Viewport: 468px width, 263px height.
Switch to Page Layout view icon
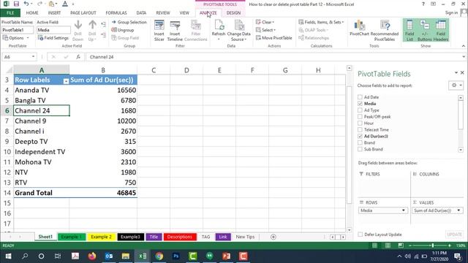[388, 245]
